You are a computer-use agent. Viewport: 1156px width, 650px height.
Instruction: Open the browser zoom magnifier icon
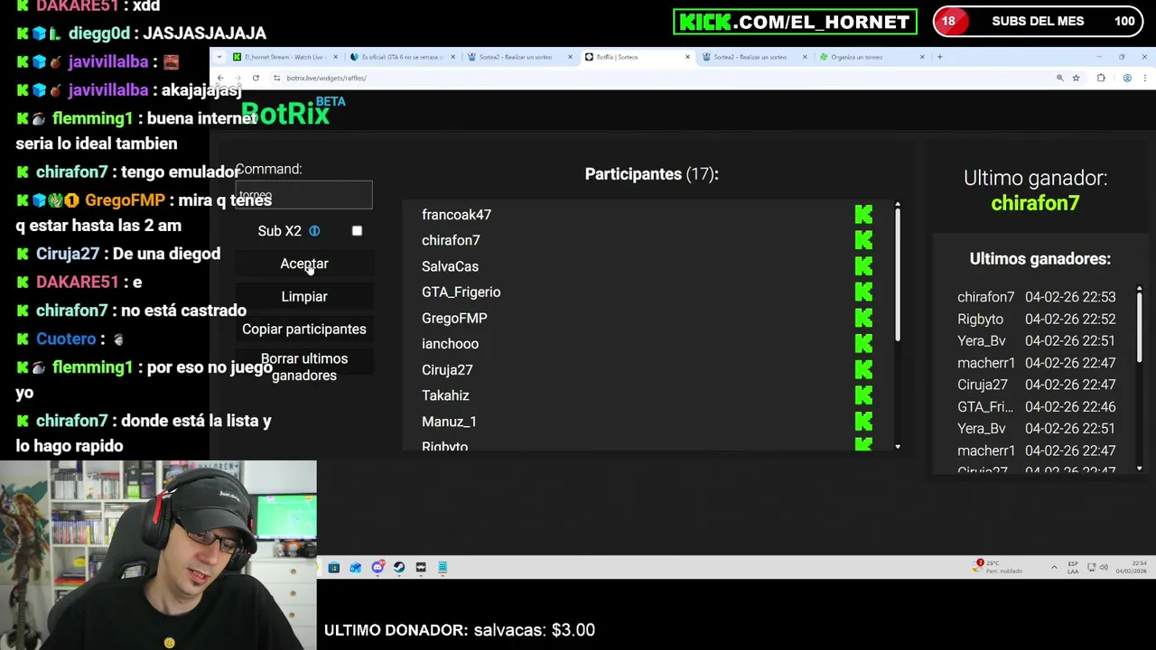click(x=1059, y=79)
